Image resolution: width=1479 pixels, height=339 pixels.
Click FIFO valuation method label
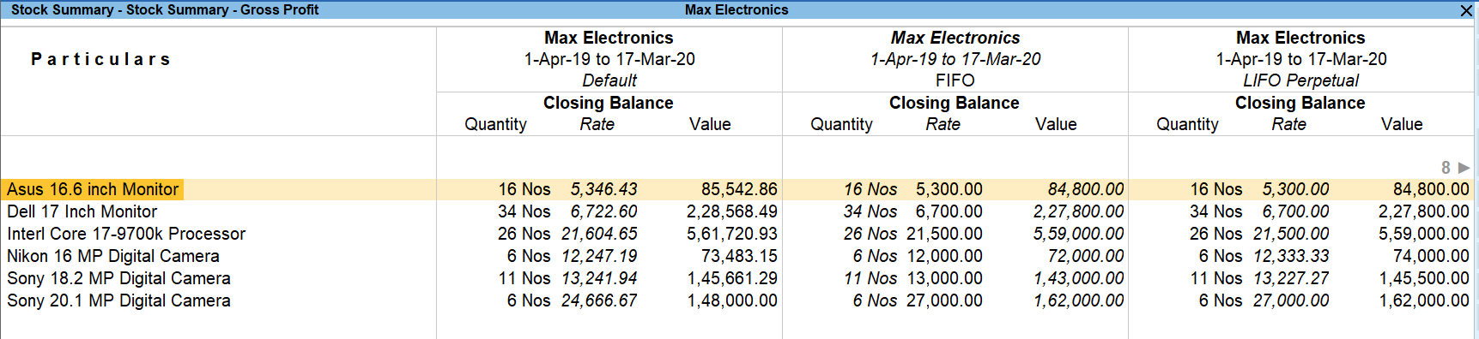point(955,80)
